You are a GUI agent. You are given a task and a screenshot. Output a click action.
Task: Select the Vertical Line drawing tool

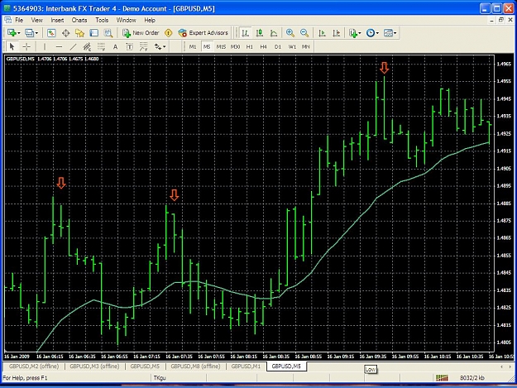coord(45,47)
